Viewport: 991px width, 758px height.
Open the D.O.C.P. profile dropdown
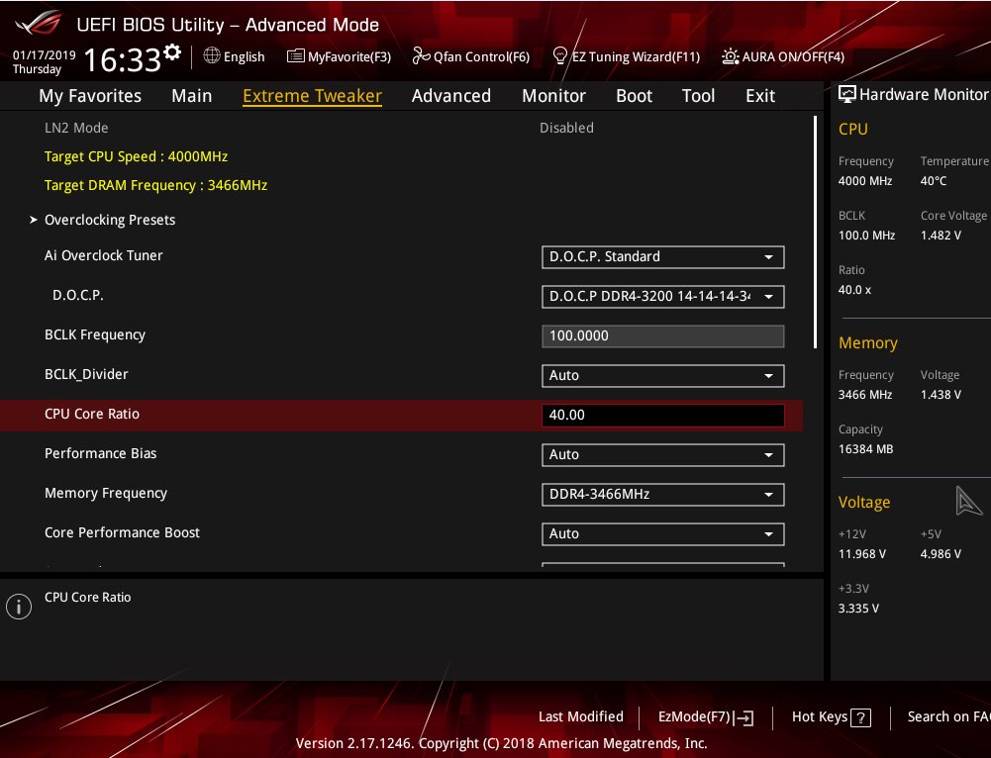click(x=662, y=297)
